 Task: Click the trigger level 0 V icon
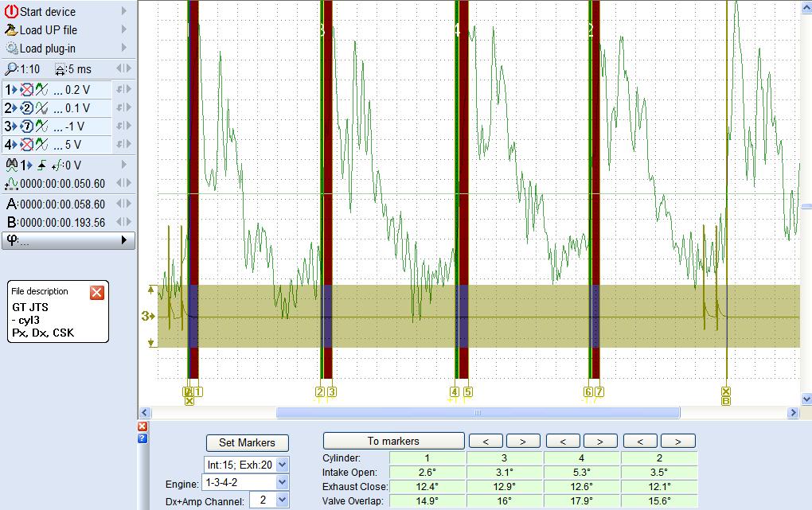pos(57,165)
